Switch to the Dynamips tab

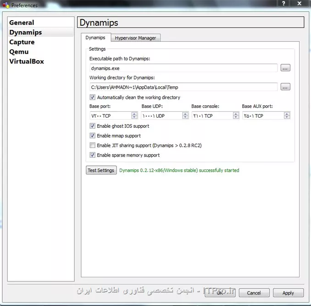click(95, 38)
